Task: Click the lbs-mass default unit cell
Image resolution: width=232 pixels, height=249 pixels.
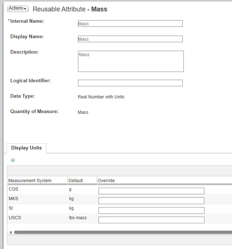Action: click(x=78, y=218)
